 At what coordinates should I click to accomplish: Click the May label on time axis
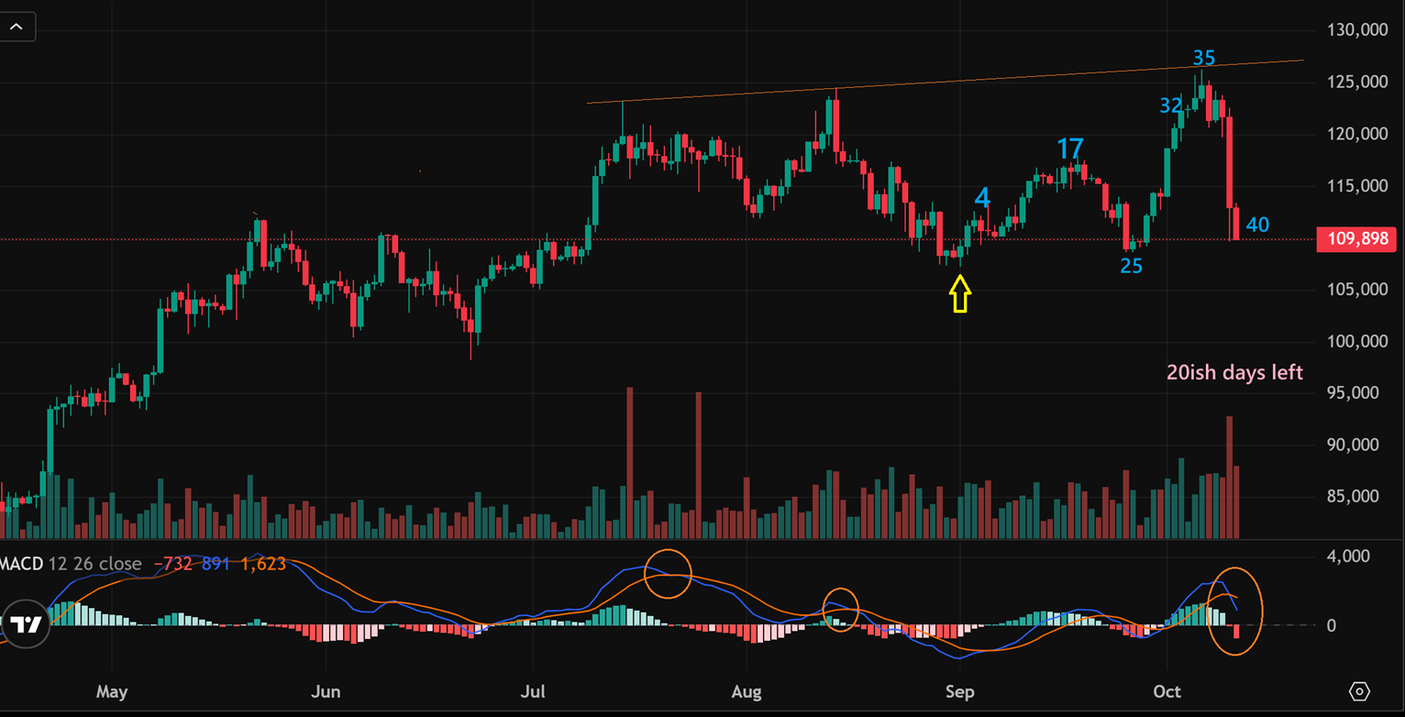click(112, 691)
